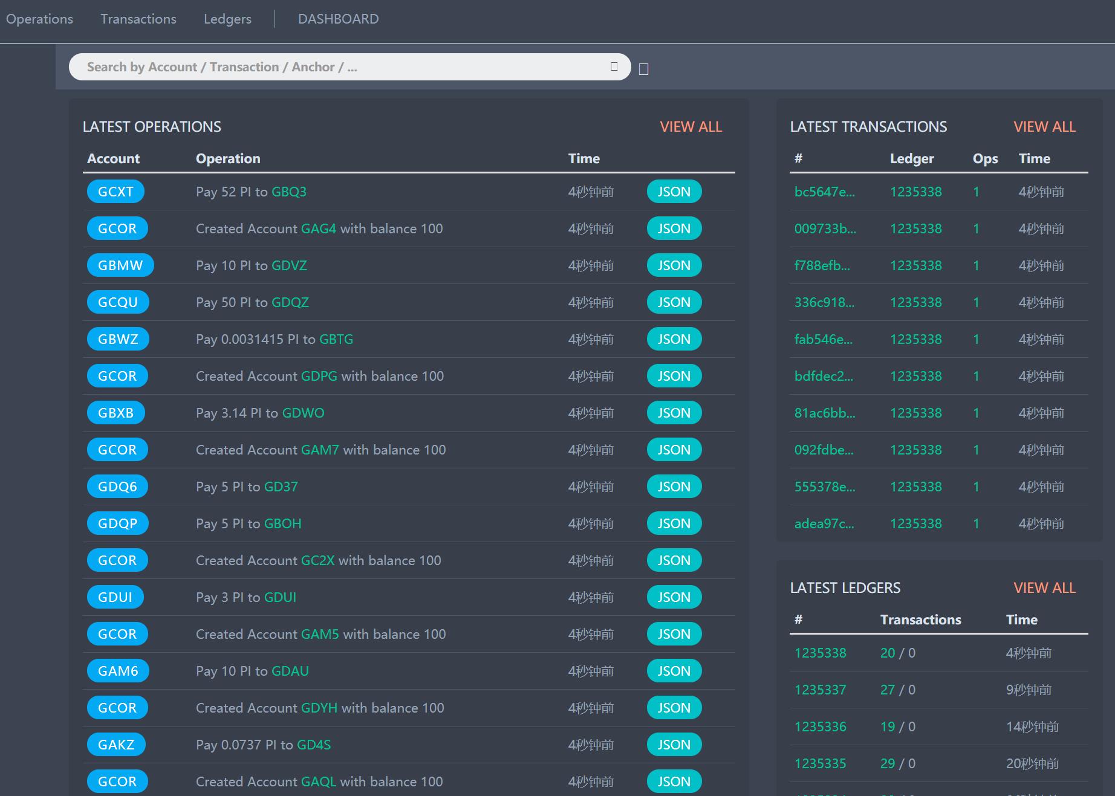Open the Ledgers menu item
The height and width of the screenshot is (796, 1115).
[x=227, y=19]
